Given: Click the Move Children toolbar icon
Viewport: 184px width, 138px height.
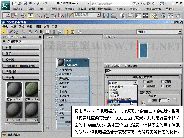Looking at the screenshot, I should pos(30,32).
